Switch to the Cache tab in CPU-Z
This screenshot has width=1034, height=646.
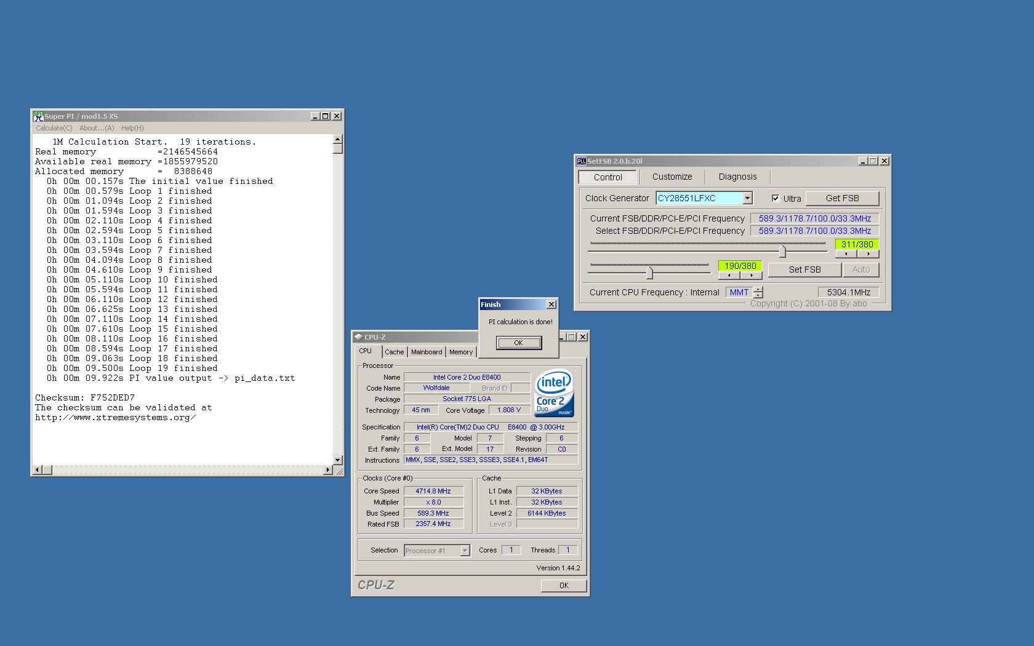point(395,352)
